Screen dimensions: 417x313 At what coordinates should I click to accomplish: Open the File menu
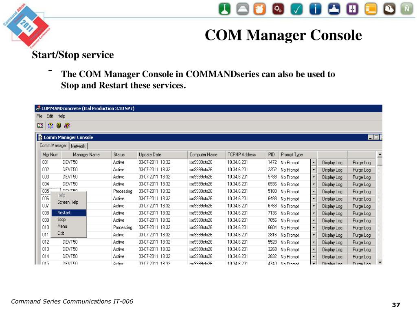tap(40, 116)
